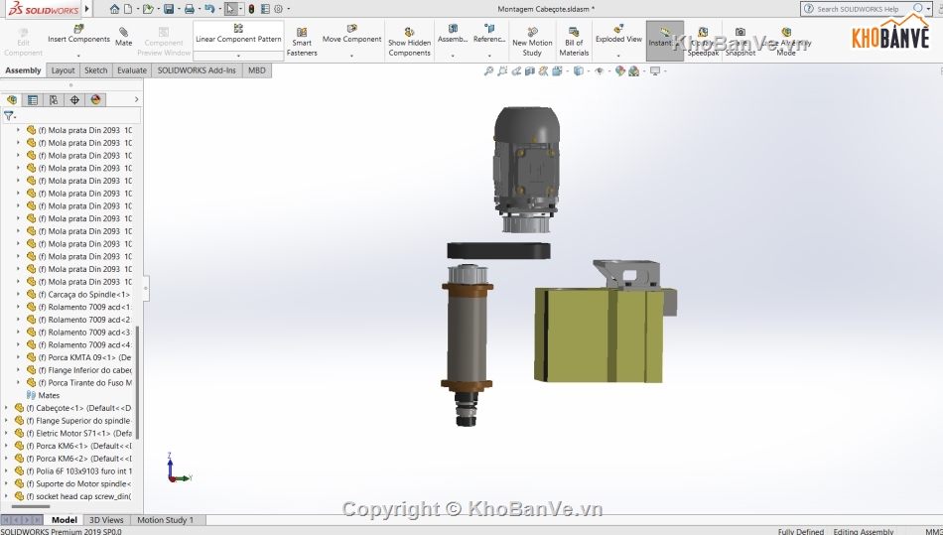943x535 pixels.
Task: Expand Cabeçote<1> tree node
Action: click(7, 408)
